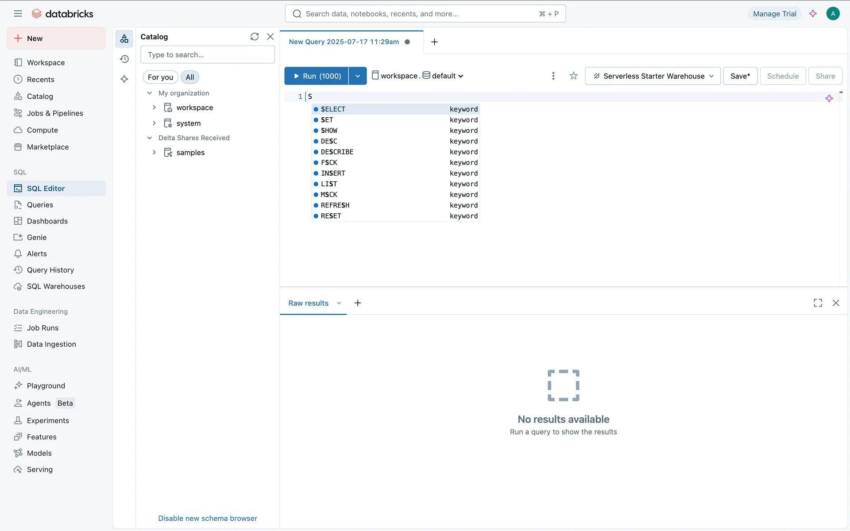
Task: Click the Databricks Assistant sparkle icon at top right
Action: 813,14
